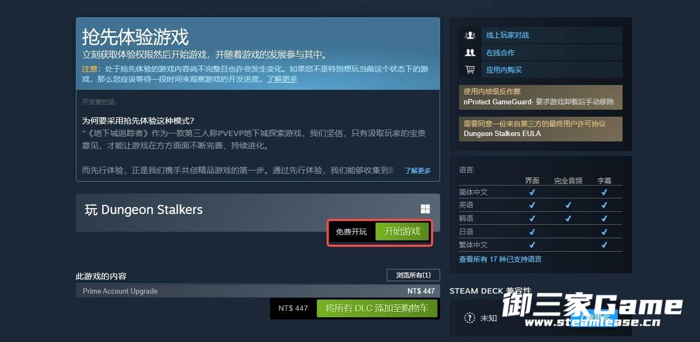Click the in-app purchases cart icon
Viewport: 700px width, 342px height.
[x=470, y=70]
